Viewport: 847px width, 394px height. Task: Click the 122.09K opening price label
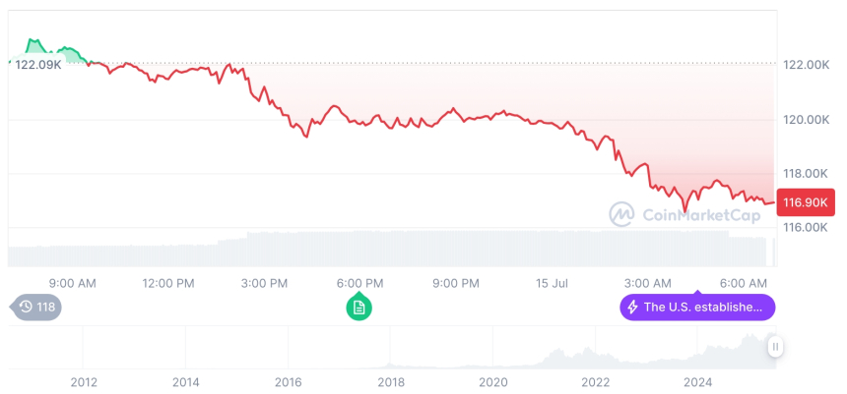(x=38, y=64)
